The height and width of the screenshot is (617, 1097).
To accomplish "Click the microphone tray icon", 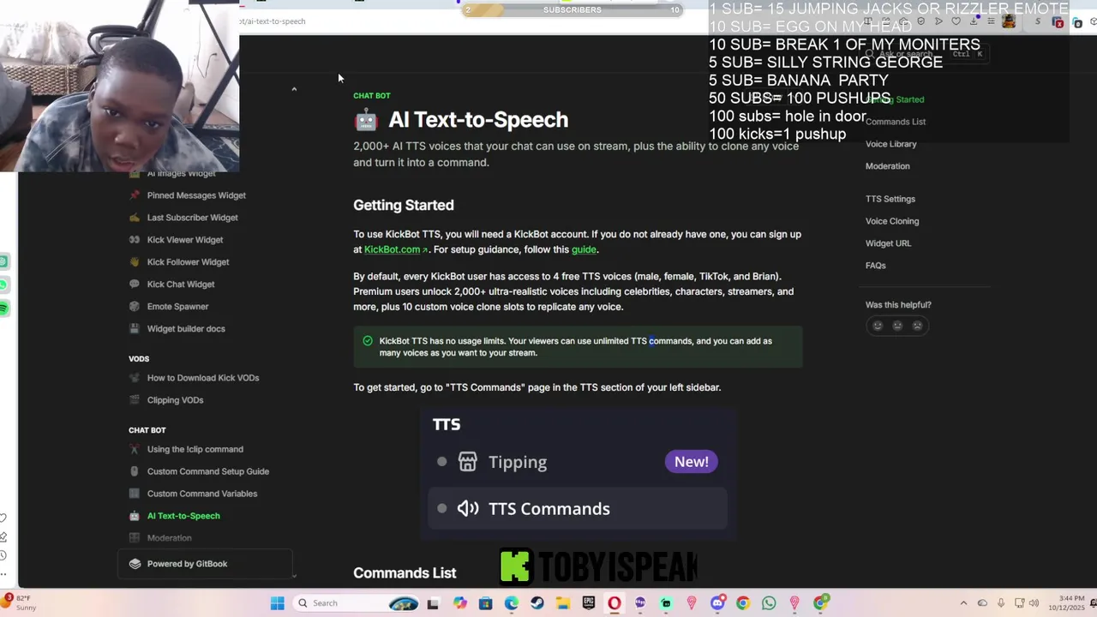I will (x=1000, y=603).
